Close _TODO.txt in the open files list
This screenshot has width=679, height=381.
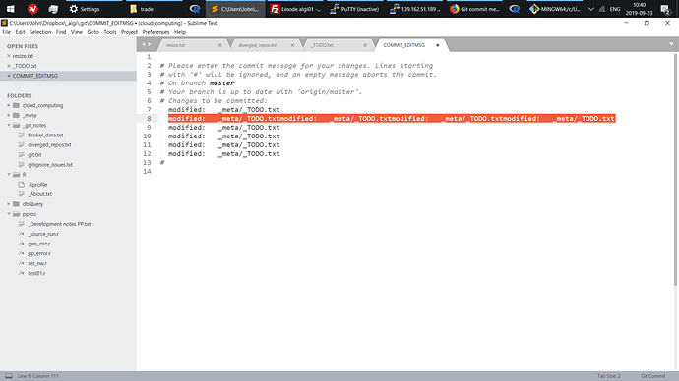(9, 66)
